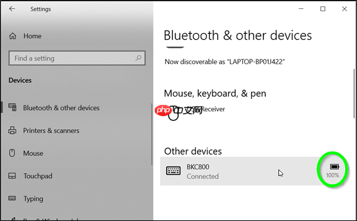Maximize the Settings window

pyautogui.click(x=322, y=9)
